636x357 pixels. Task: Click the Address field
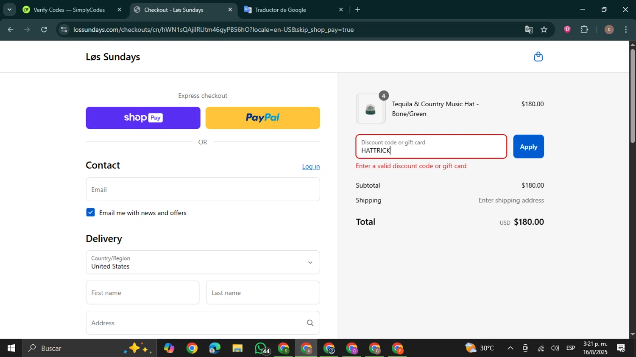coord(203,323)
